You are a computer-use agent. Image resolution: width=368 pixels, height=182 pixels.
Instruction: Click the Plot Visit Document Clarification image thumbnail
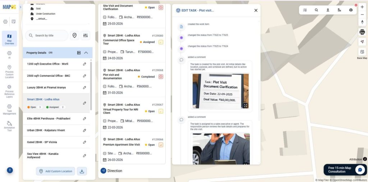(x=220, y=92)
